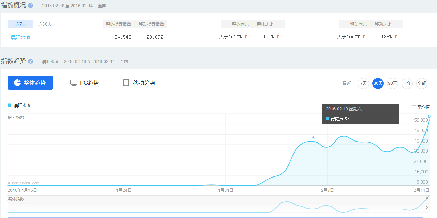Viewport: 437px width, 218px height.
Task: Select the 近7天 tab
Action: 20,24
